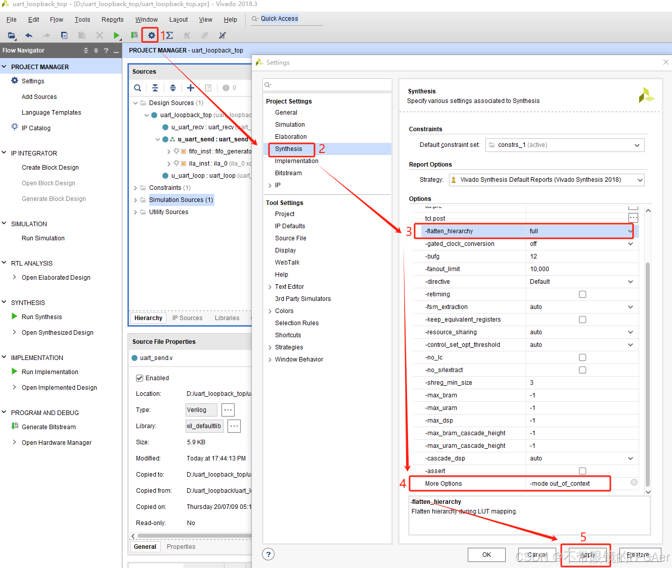Collapse the Design Sources tree node
The image size is (672, 568).
[136, 103]
